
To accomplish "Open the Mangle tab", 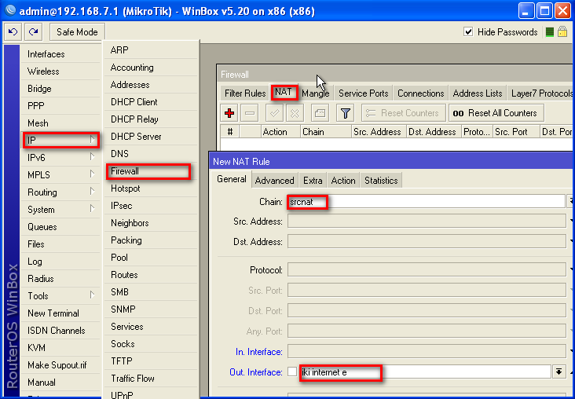I will click(x=315, y=93).
